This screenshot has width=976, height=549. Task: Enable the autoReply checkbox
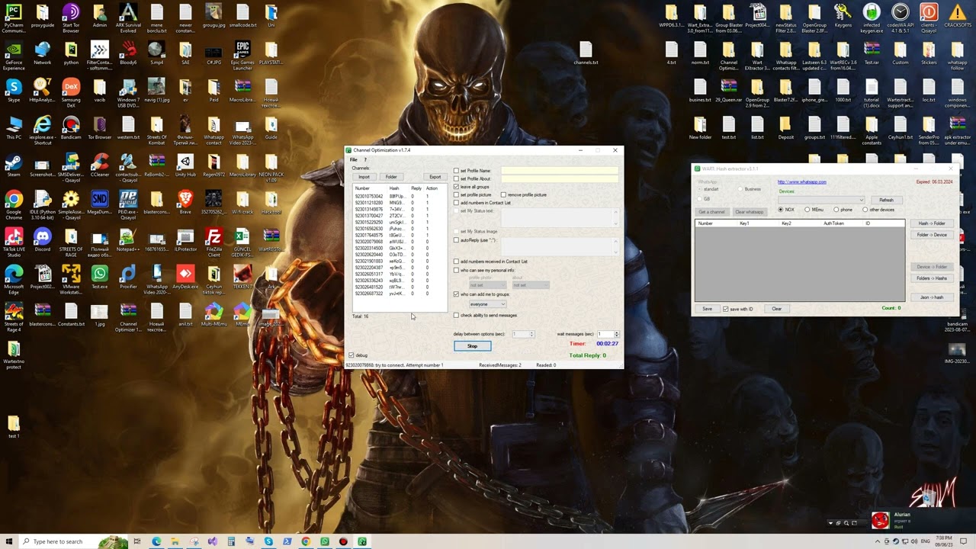[x=456, y=240]
